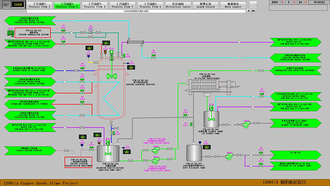
Task: Click the Oxygen Generation System box
Action: pyautogui.click(x=33, y=33)
